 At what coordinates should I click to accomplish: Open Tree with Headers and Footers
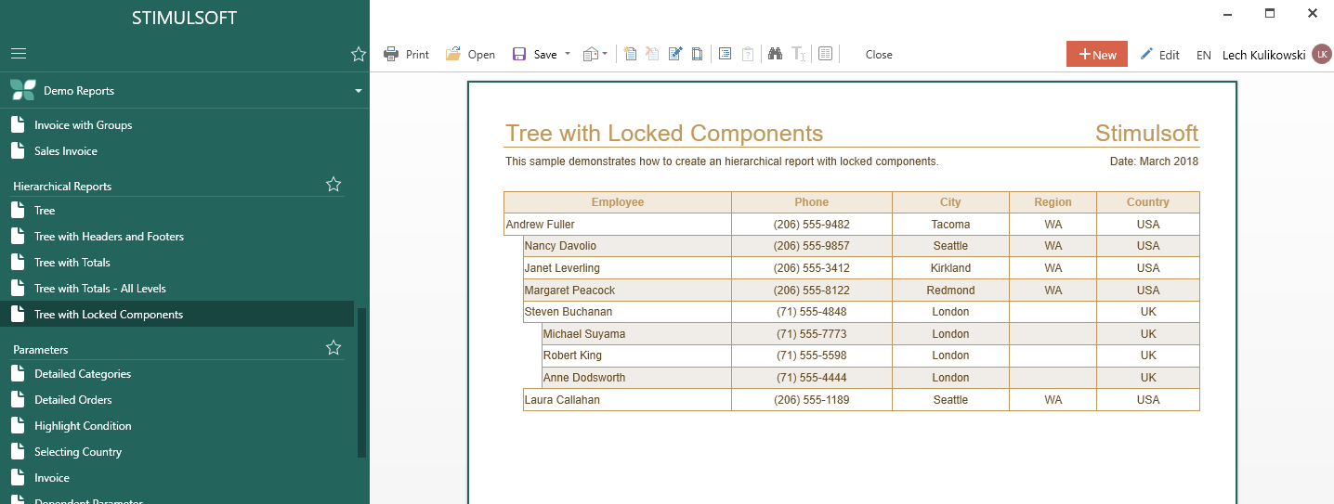pos(109,237)
